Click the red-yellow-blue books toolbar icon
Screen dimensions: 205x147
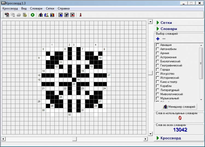(x=52, y=15)
